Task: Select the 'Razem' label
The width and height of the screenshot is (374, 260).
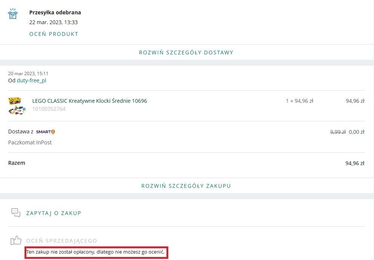Action: [x=17, y=163]
